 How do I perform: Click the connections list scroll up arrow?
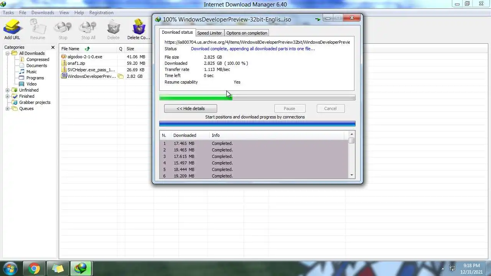click(351, 134)
